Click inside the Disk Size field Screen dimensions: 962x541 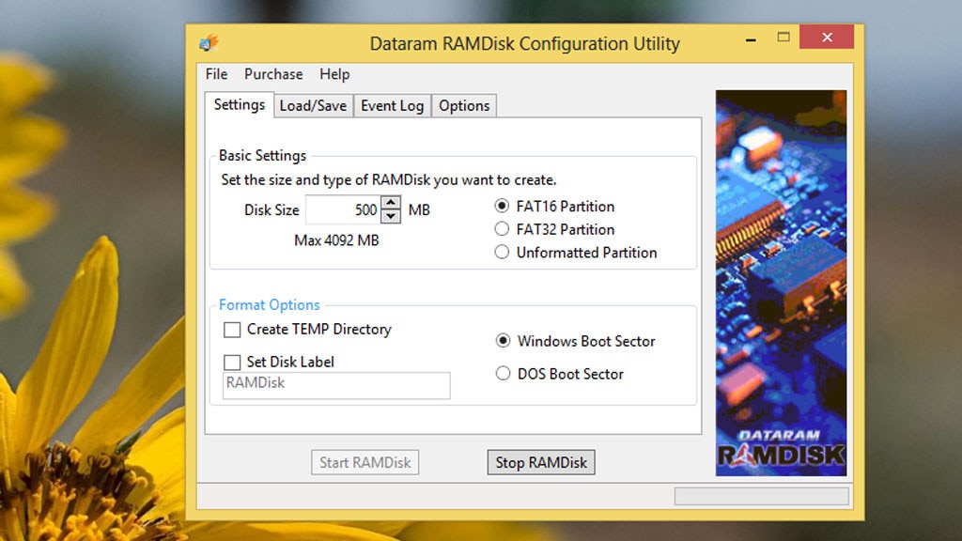click(343, 210)
